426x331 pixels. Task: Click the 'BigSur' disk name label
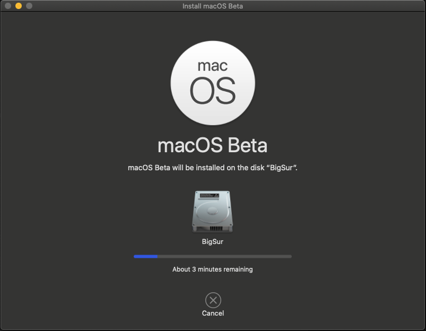point(212,241)
